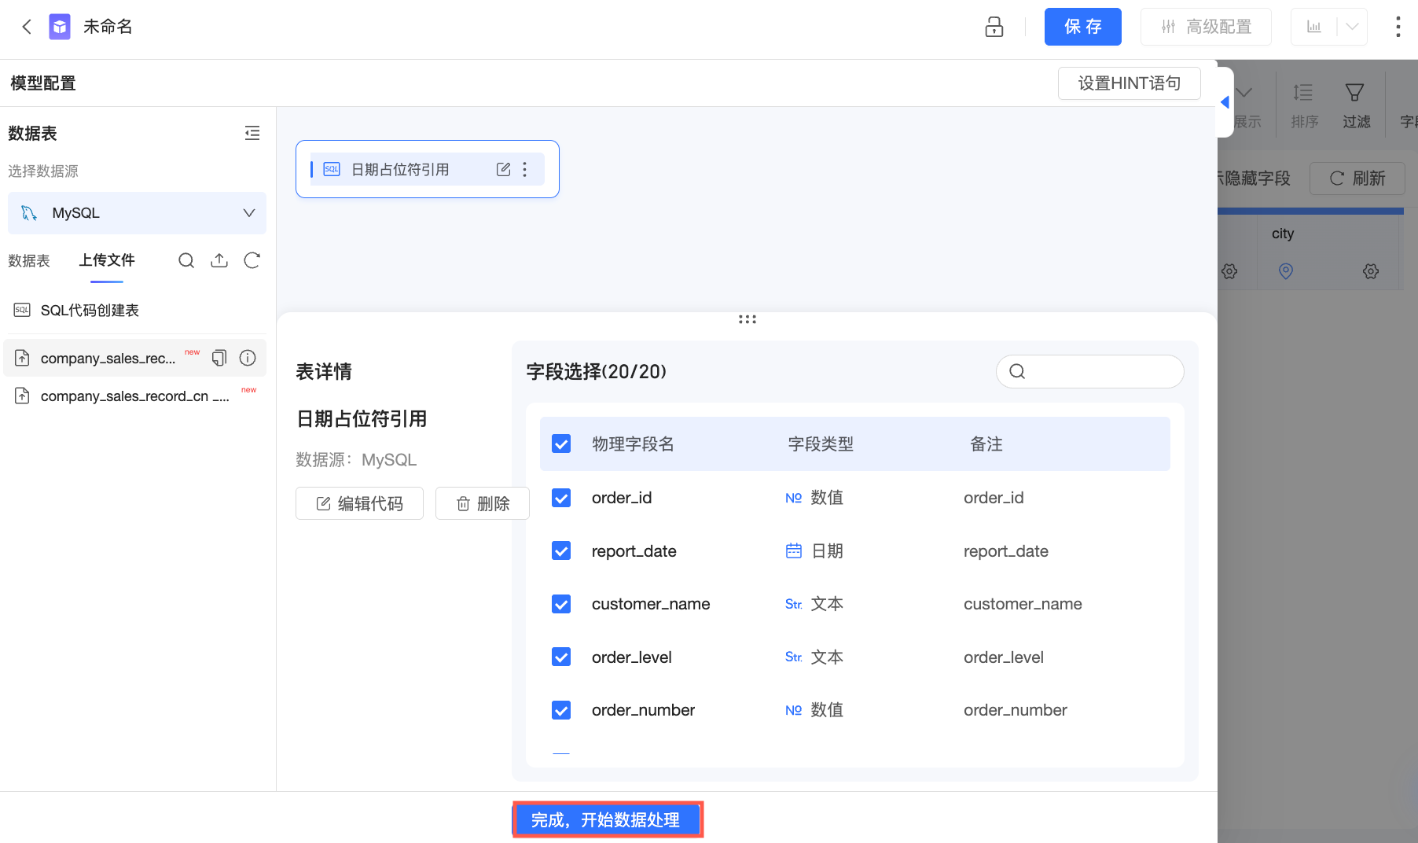Uncheck the order_id field checkbox
Viewport: 1418px width, 843px height.
tap(561, 498)
